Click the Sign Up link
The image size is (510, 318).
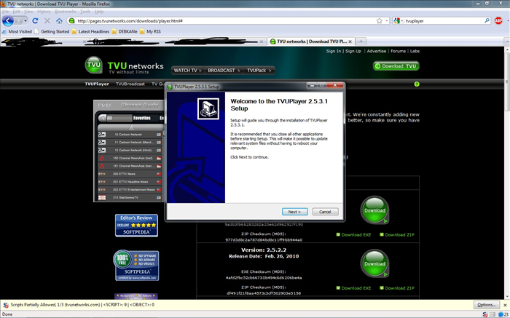point(353,51)
